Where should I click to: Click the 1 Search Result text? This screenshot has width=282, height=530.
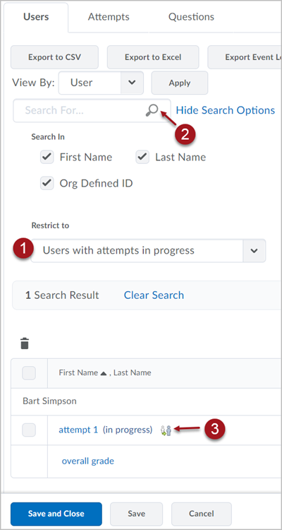62,295
